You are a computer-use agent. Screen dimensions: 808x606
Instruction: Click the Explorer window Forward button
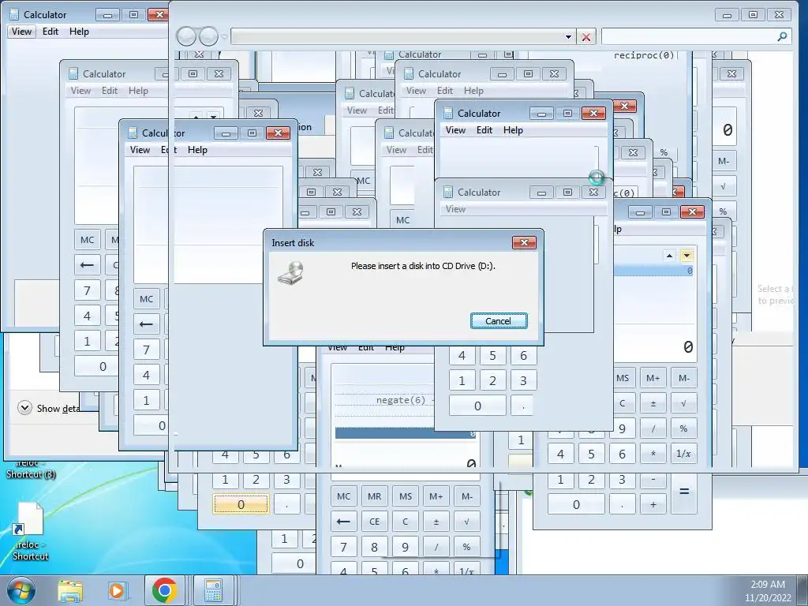pos(208,36)
